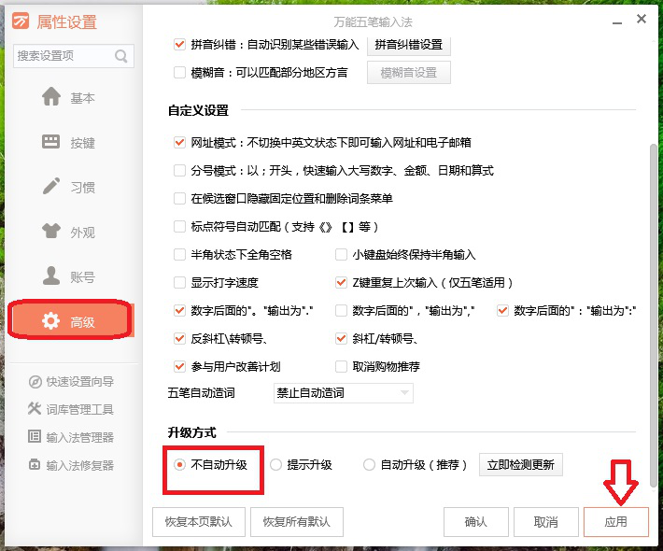Uncheck 反斜杠\转顿号 checkbox
Viewport: 663px width, 551px height.
[x=179, y=339]
